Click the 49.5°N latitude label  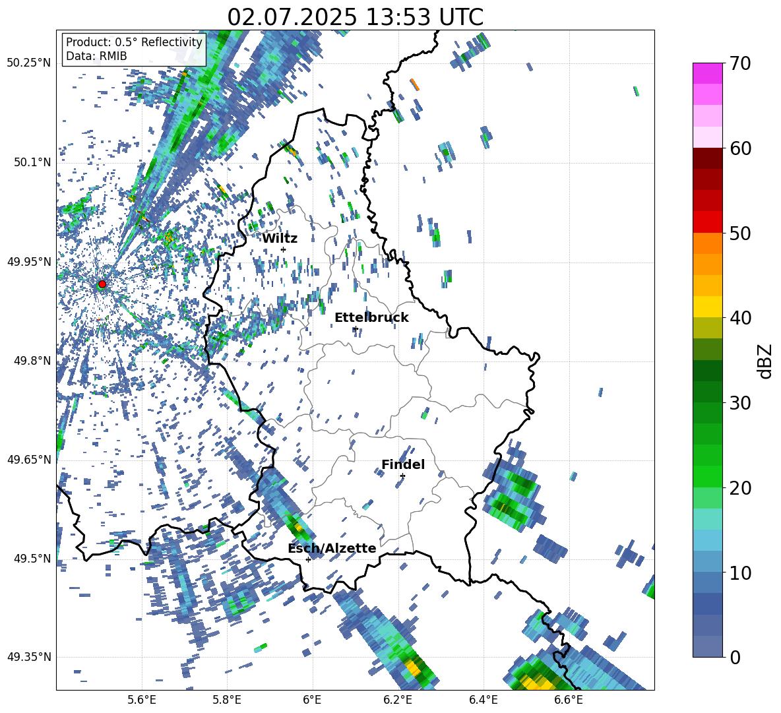tap(32, 559)
